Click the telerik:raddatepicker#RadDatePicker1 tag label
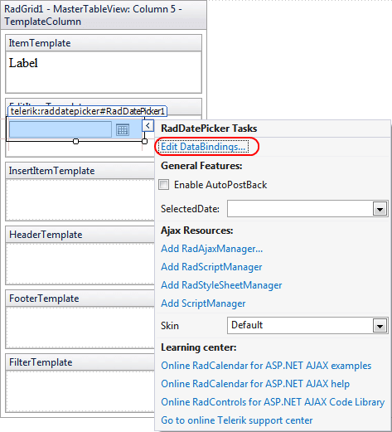This screenshot has width=392, height=432. (x=88, y=111)
